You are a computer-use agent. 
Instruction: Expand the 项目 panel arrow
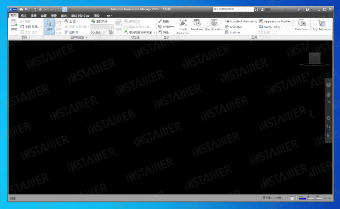(x=29, y=37)
